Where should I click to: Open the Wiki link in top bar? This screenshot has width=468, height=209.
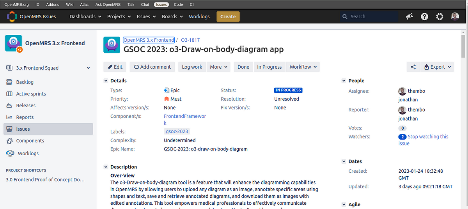coord(69,5)
